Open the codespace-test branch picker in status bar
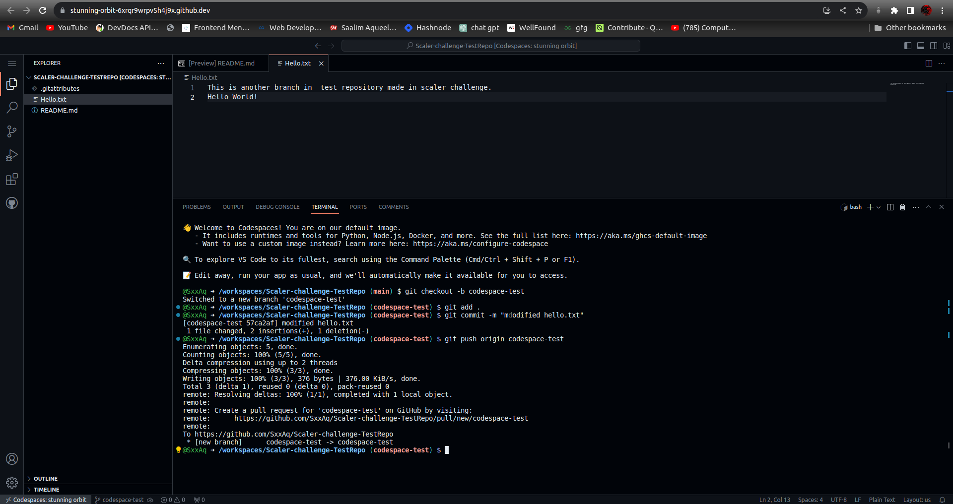953x504 pixels. (x=123, y=500)
